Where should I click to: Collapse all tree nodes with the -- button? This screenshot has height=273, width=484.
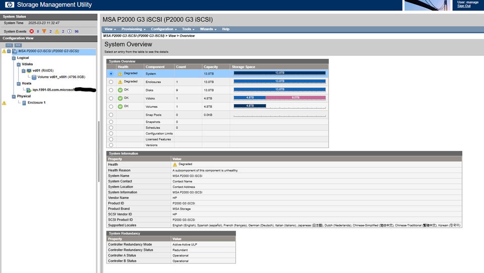pos(9,45)
